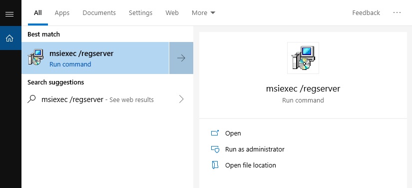
Task: Switch to the Apps tab
Action: [62, 12]
